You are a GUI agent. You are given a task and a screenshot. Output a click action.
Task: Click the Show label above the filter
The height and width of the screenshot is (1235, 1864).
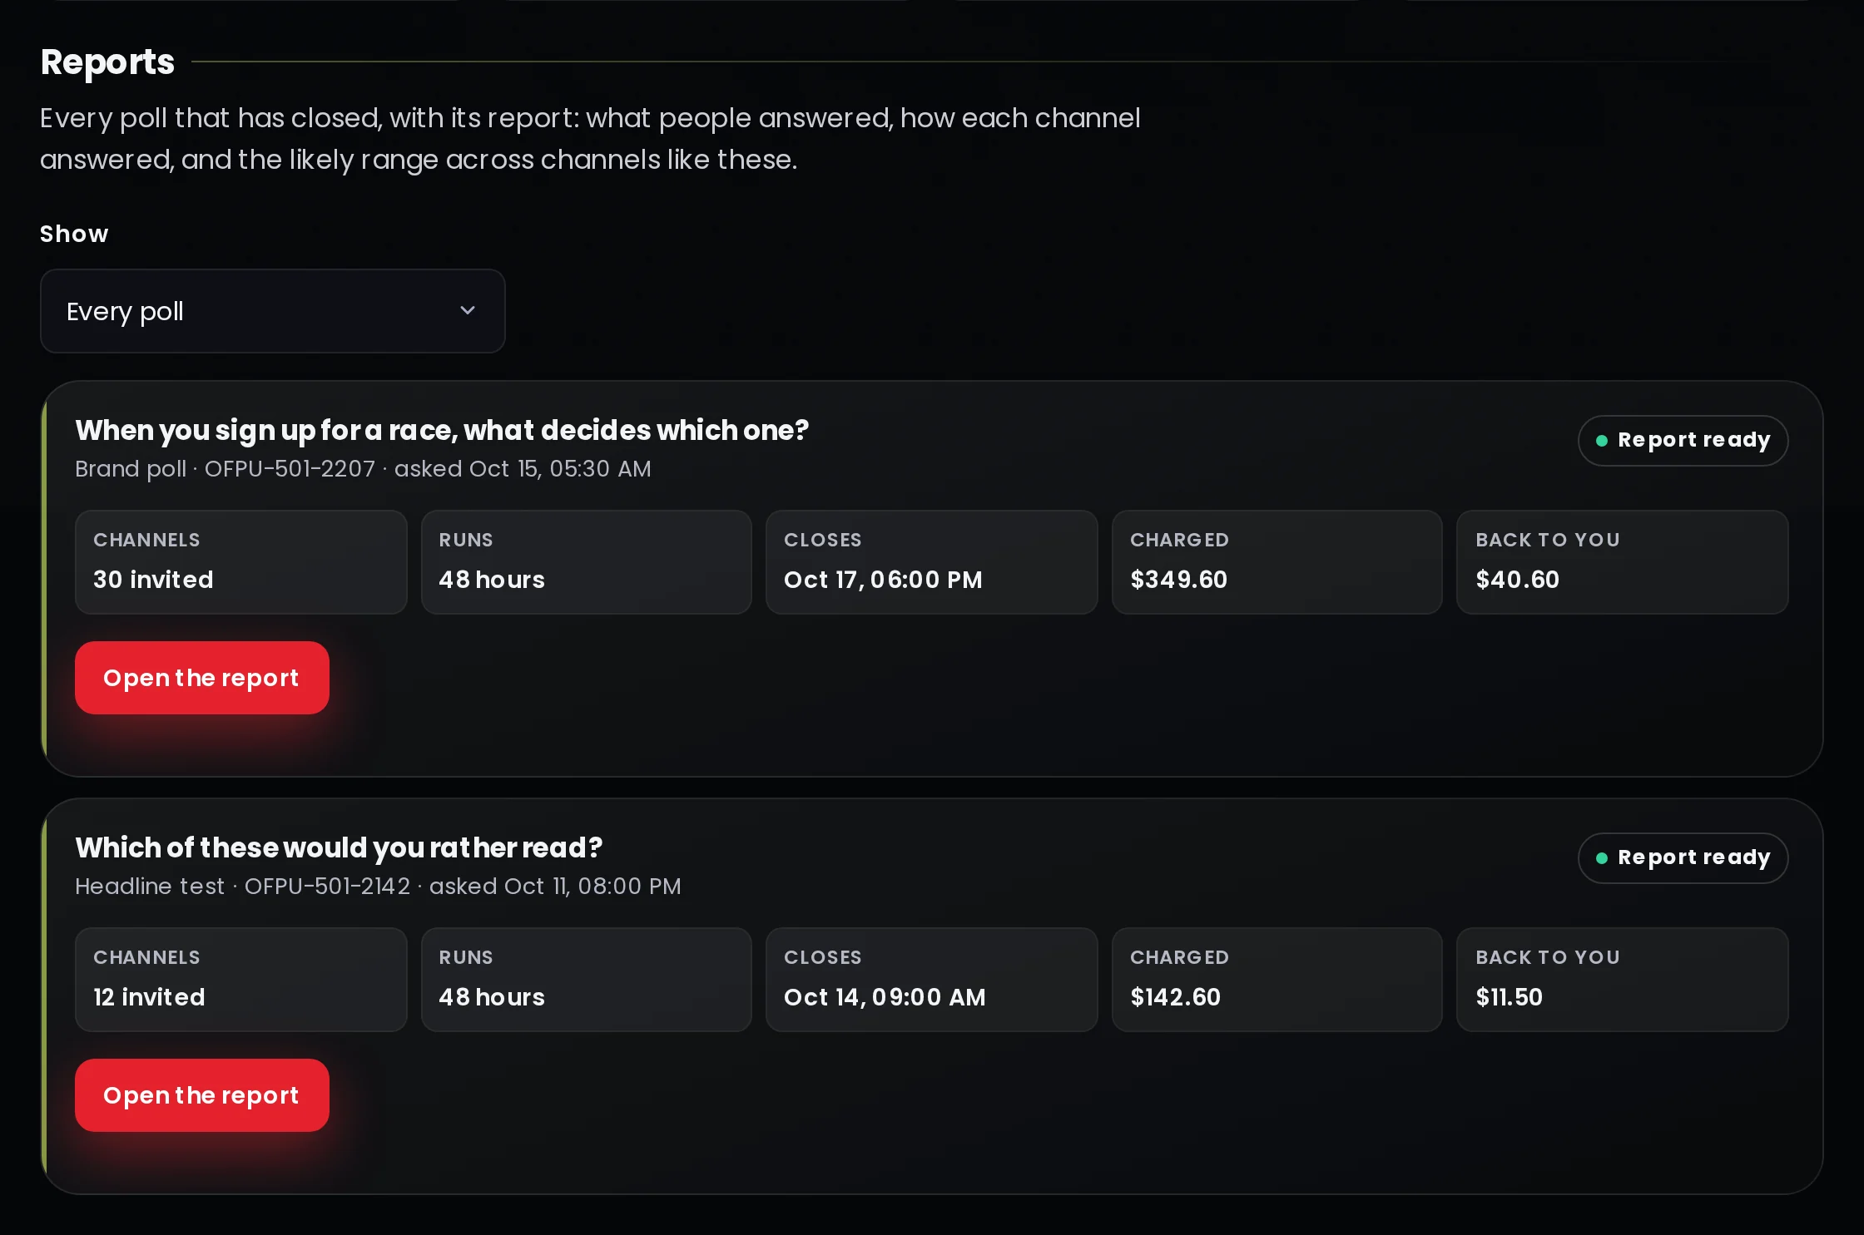point(74,234)
